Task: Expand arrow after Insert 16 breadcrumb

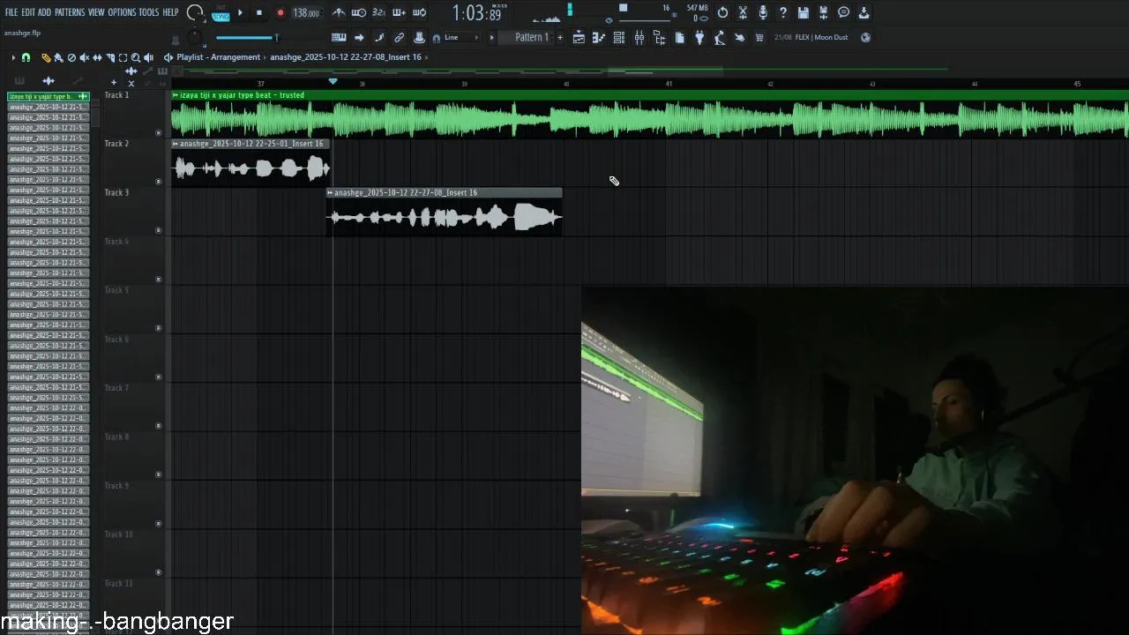Action: pos(428,57)
